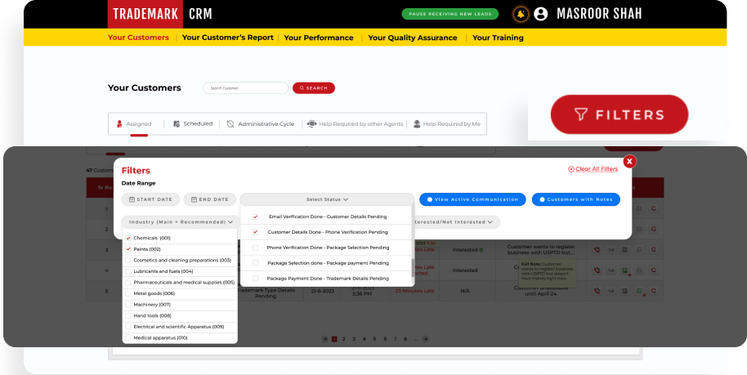Click the Help Required by other Agents icon
This screenshot has height=375, width=747.
pyautogui.click(x=311, y=123)
